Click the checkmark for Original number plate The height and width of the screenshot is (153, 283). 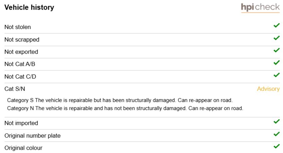pos(276,134)
